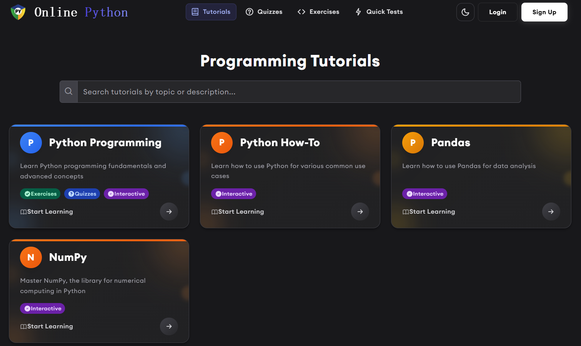581x346 pixels.
Task: Click the arrow icon on Python Programming card
Action: pos(169,211)
